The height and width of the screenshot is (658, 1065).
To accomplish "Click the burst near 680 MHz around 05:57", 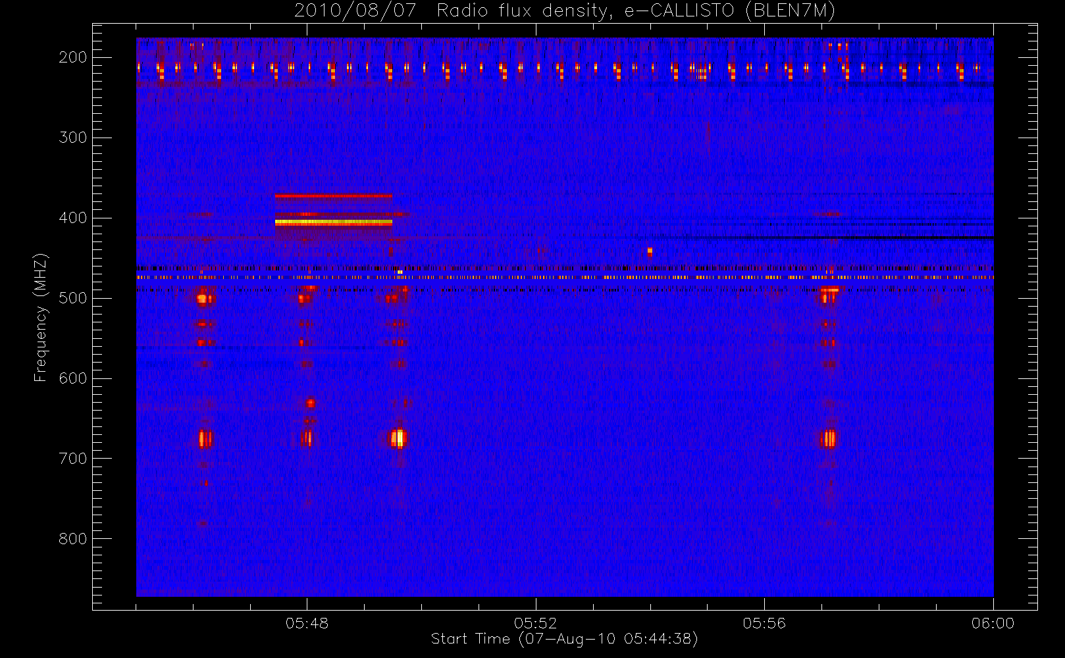I will pos(829,438).
